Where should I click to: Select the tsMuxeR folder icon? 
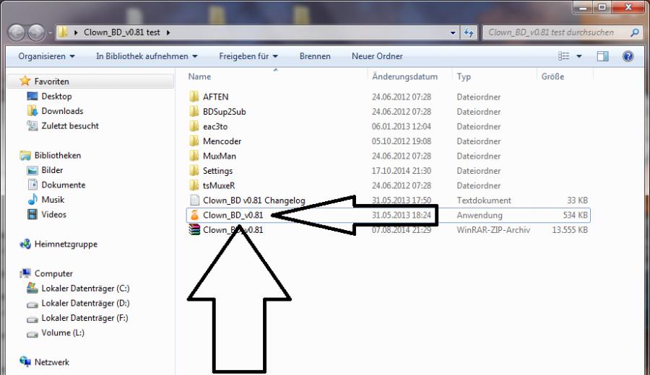[194, 185]
